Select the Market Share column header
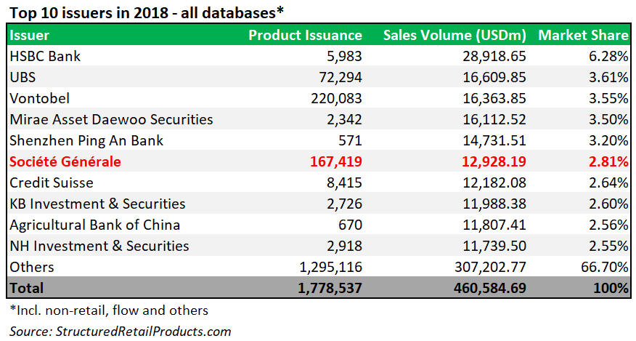 point(583,35)
